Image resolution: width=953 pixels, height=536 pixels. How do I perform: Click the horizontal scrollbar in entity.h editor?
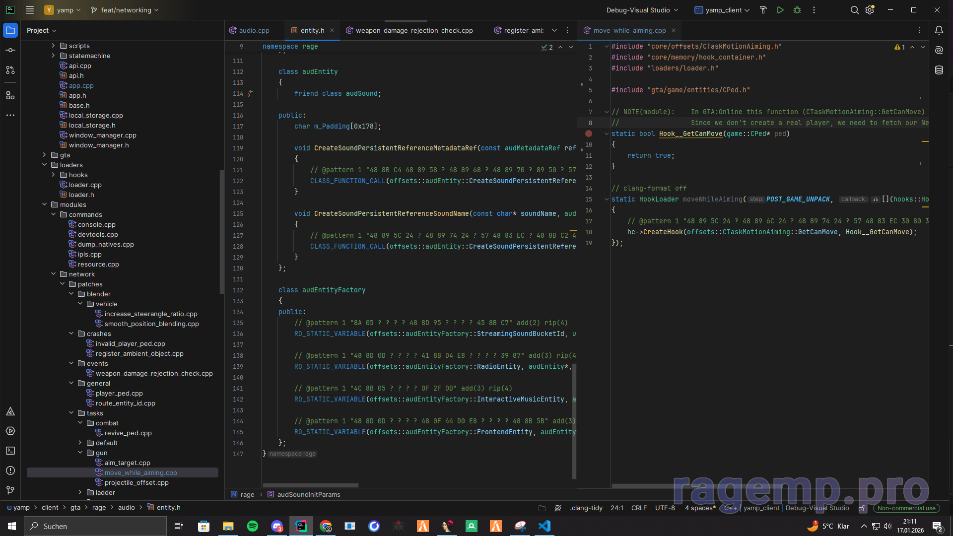click(310, 485)
